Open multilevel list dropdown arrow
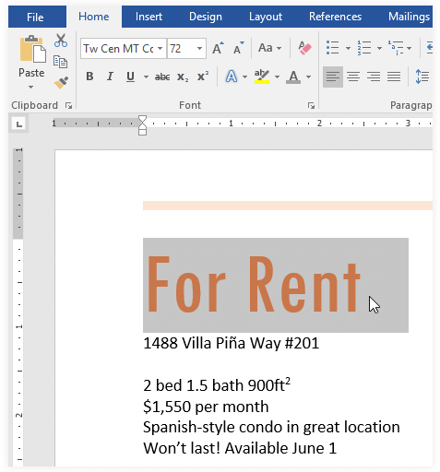The height and width of the screenshot is (472, 440). pyautogui.click(x=410, y=48)
